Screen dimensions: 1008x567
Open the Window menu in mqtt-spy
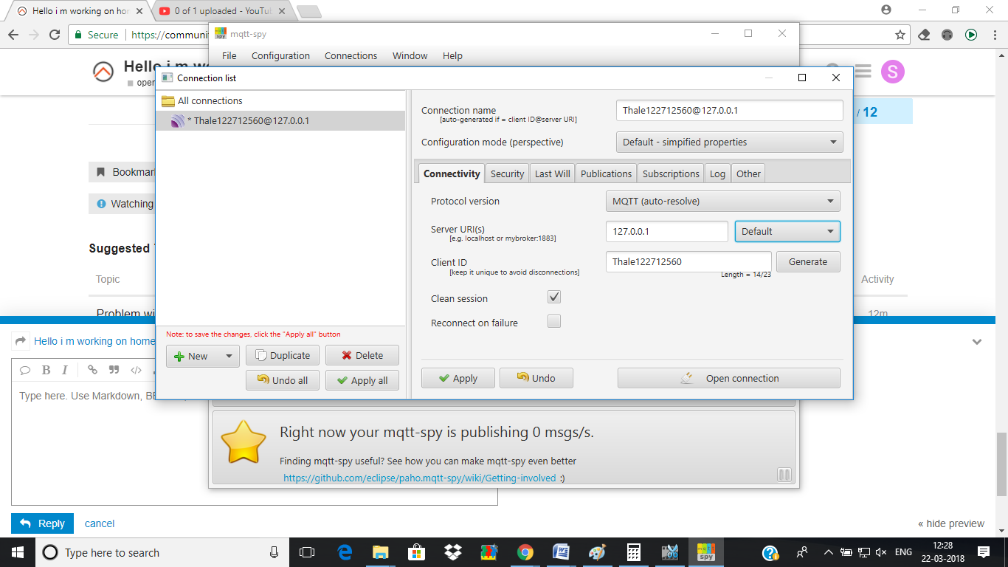(410, 55)
